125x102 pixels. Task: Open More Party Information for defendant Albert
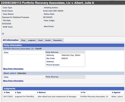[13, 81]
